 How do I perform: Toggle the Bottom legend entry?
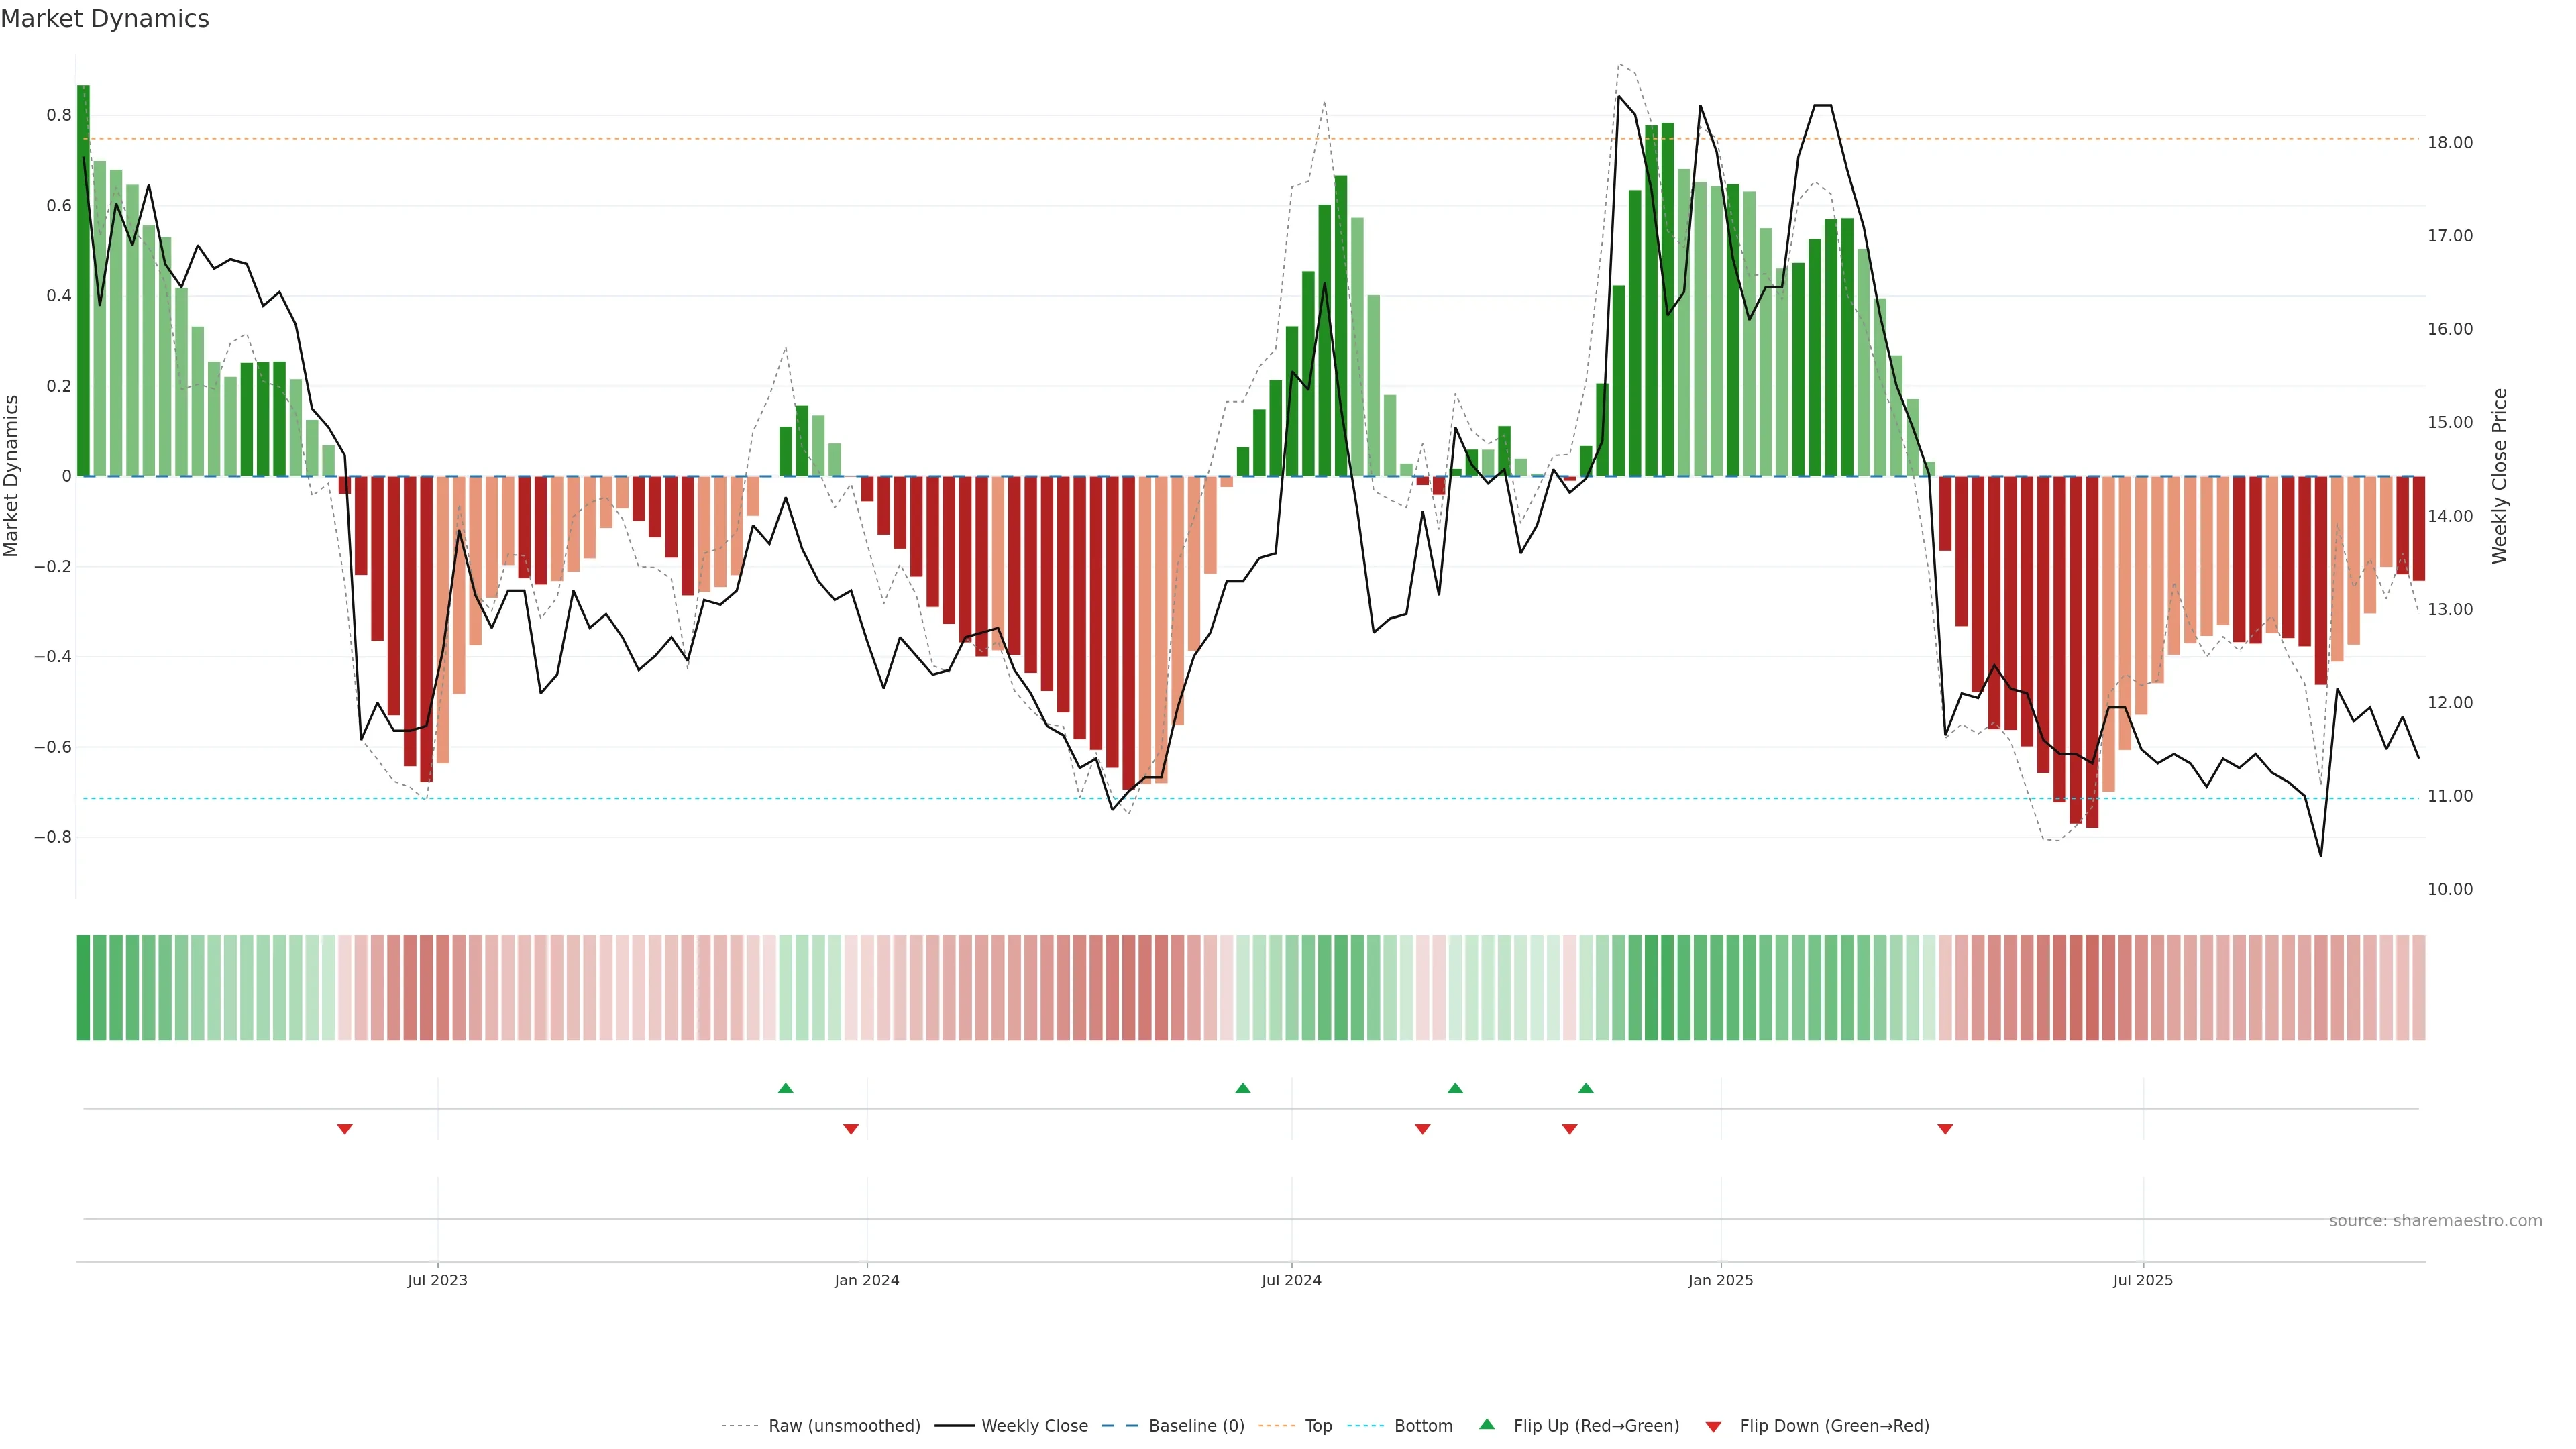tap(1423, 1426)
